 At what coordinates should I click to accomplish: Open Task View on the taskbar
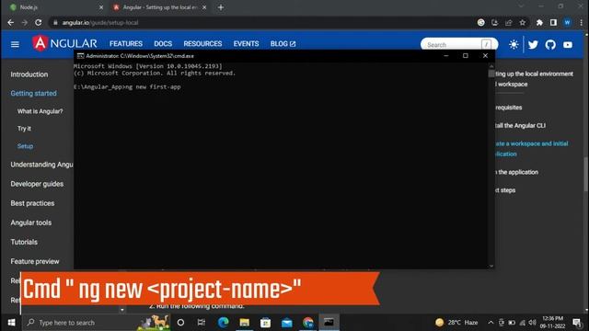pyautogui.click(x=202, y=323)
